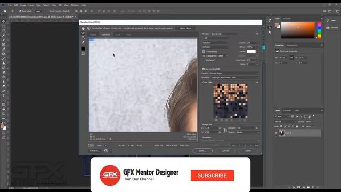The width and height of the screenshot is (341, 192).
Task: Click lock all icon in Layers panel
Action: [297, 126]
